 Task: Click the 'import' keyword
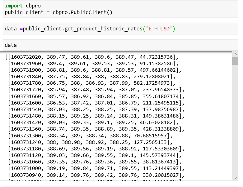pyautogui.click(x=14, y=6)
